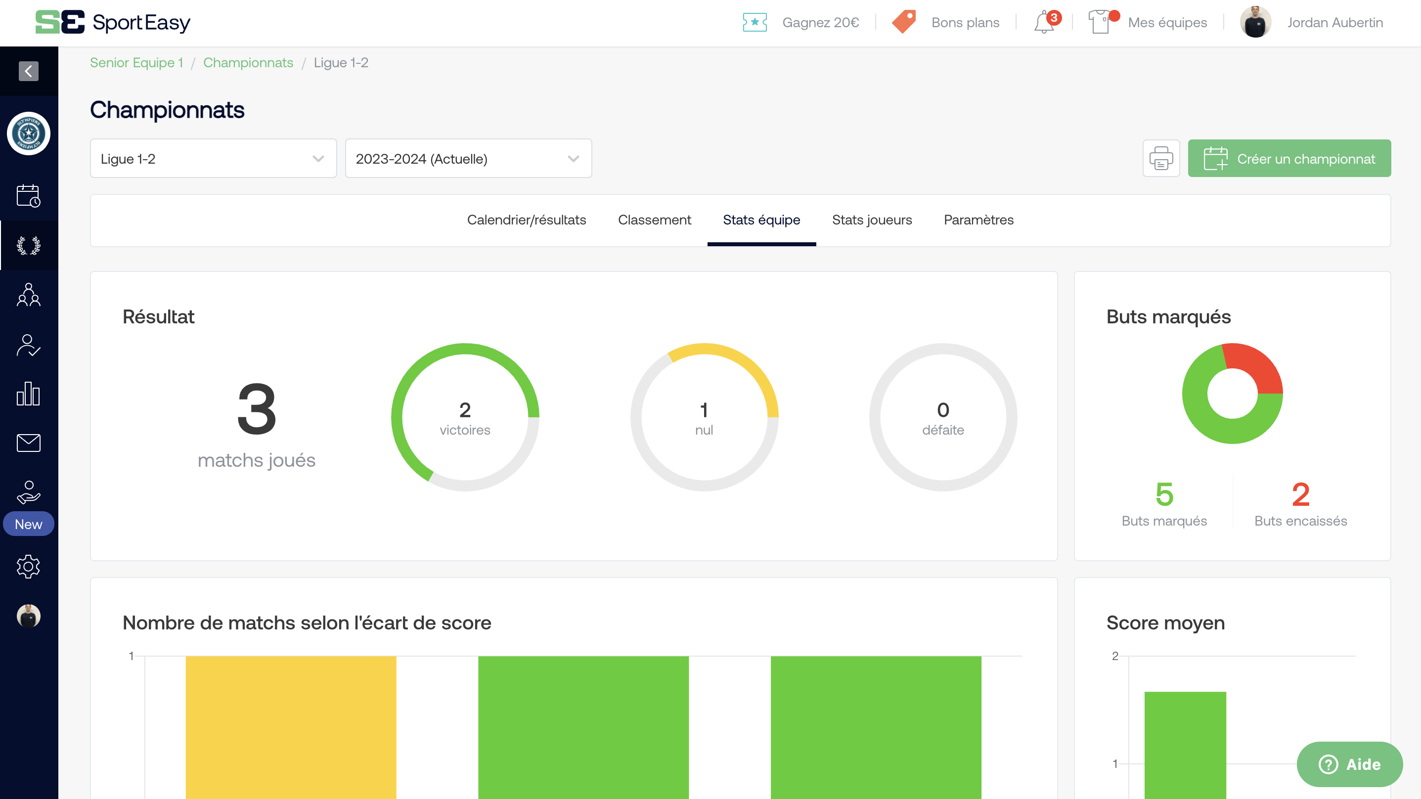The image size is (1421, 799).
Task: Open the hand-with-coin payments icon
Action: tap(29, 492)
